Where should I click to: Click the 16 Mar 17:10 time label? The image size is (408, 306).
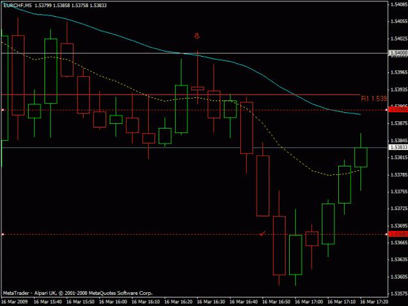click(x=341, y=302)
